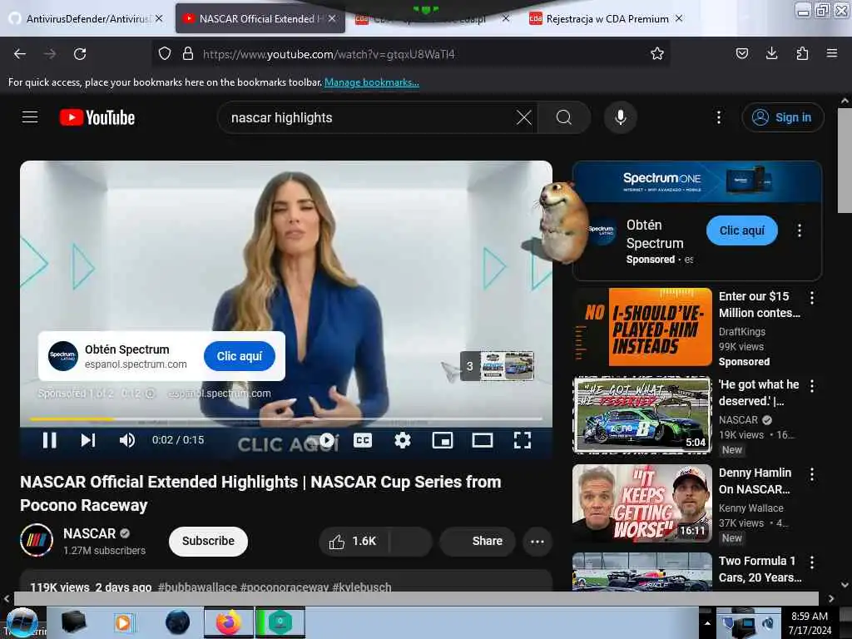Open YouTube guide sidebar menu
Viewport: 852px width, 639px height.
point(30,116)
